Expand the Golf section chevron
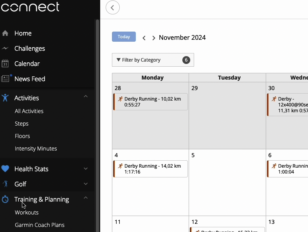 click(x=86, y=184)
